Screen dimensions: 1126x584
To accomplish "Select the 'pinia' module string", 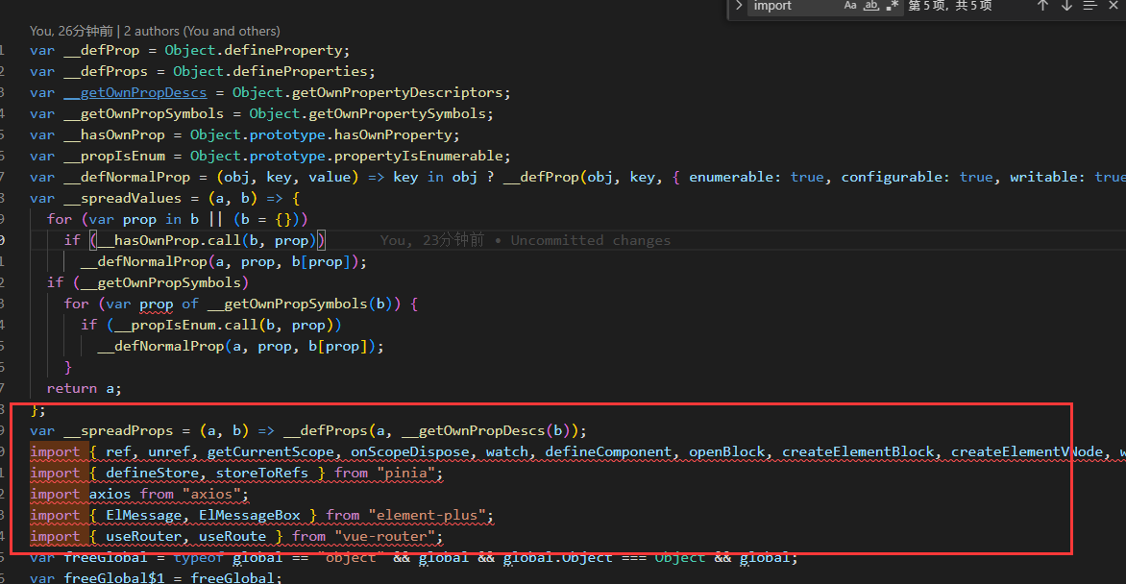I will 407,473.
